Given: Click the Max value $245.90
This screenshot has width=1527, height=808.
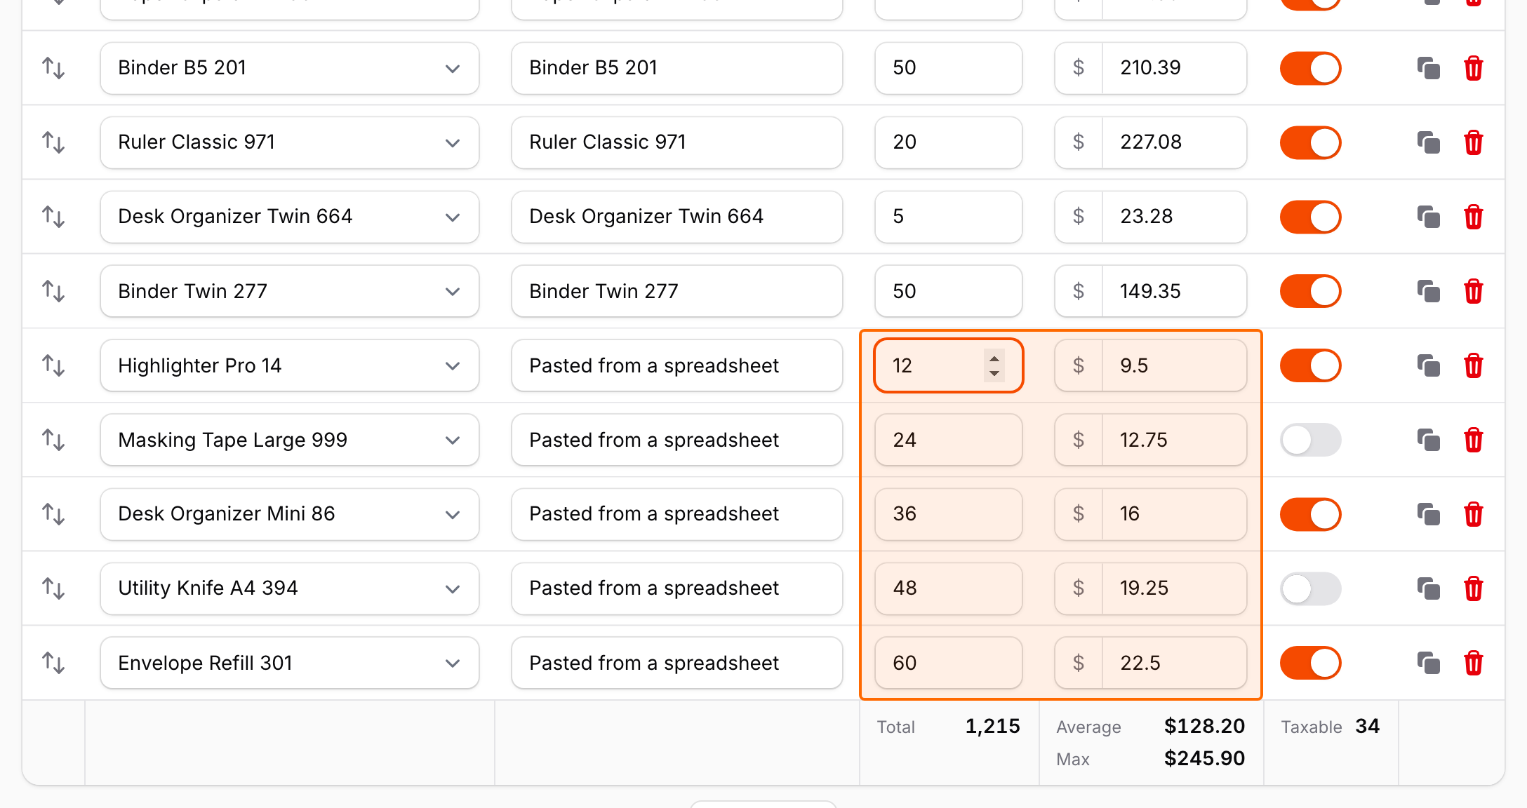Looking at the screenshot, I should 1204,759.
